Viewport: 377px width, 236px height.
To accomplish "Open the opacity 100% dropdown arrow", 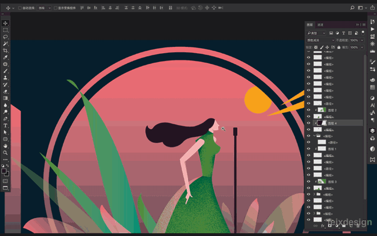I will point(362,40).
